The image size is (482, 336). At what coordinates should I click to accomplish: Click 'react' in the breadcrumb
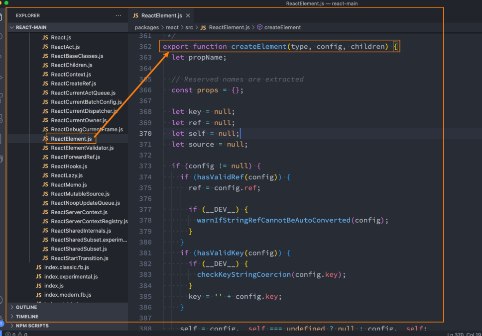(172, 27)
